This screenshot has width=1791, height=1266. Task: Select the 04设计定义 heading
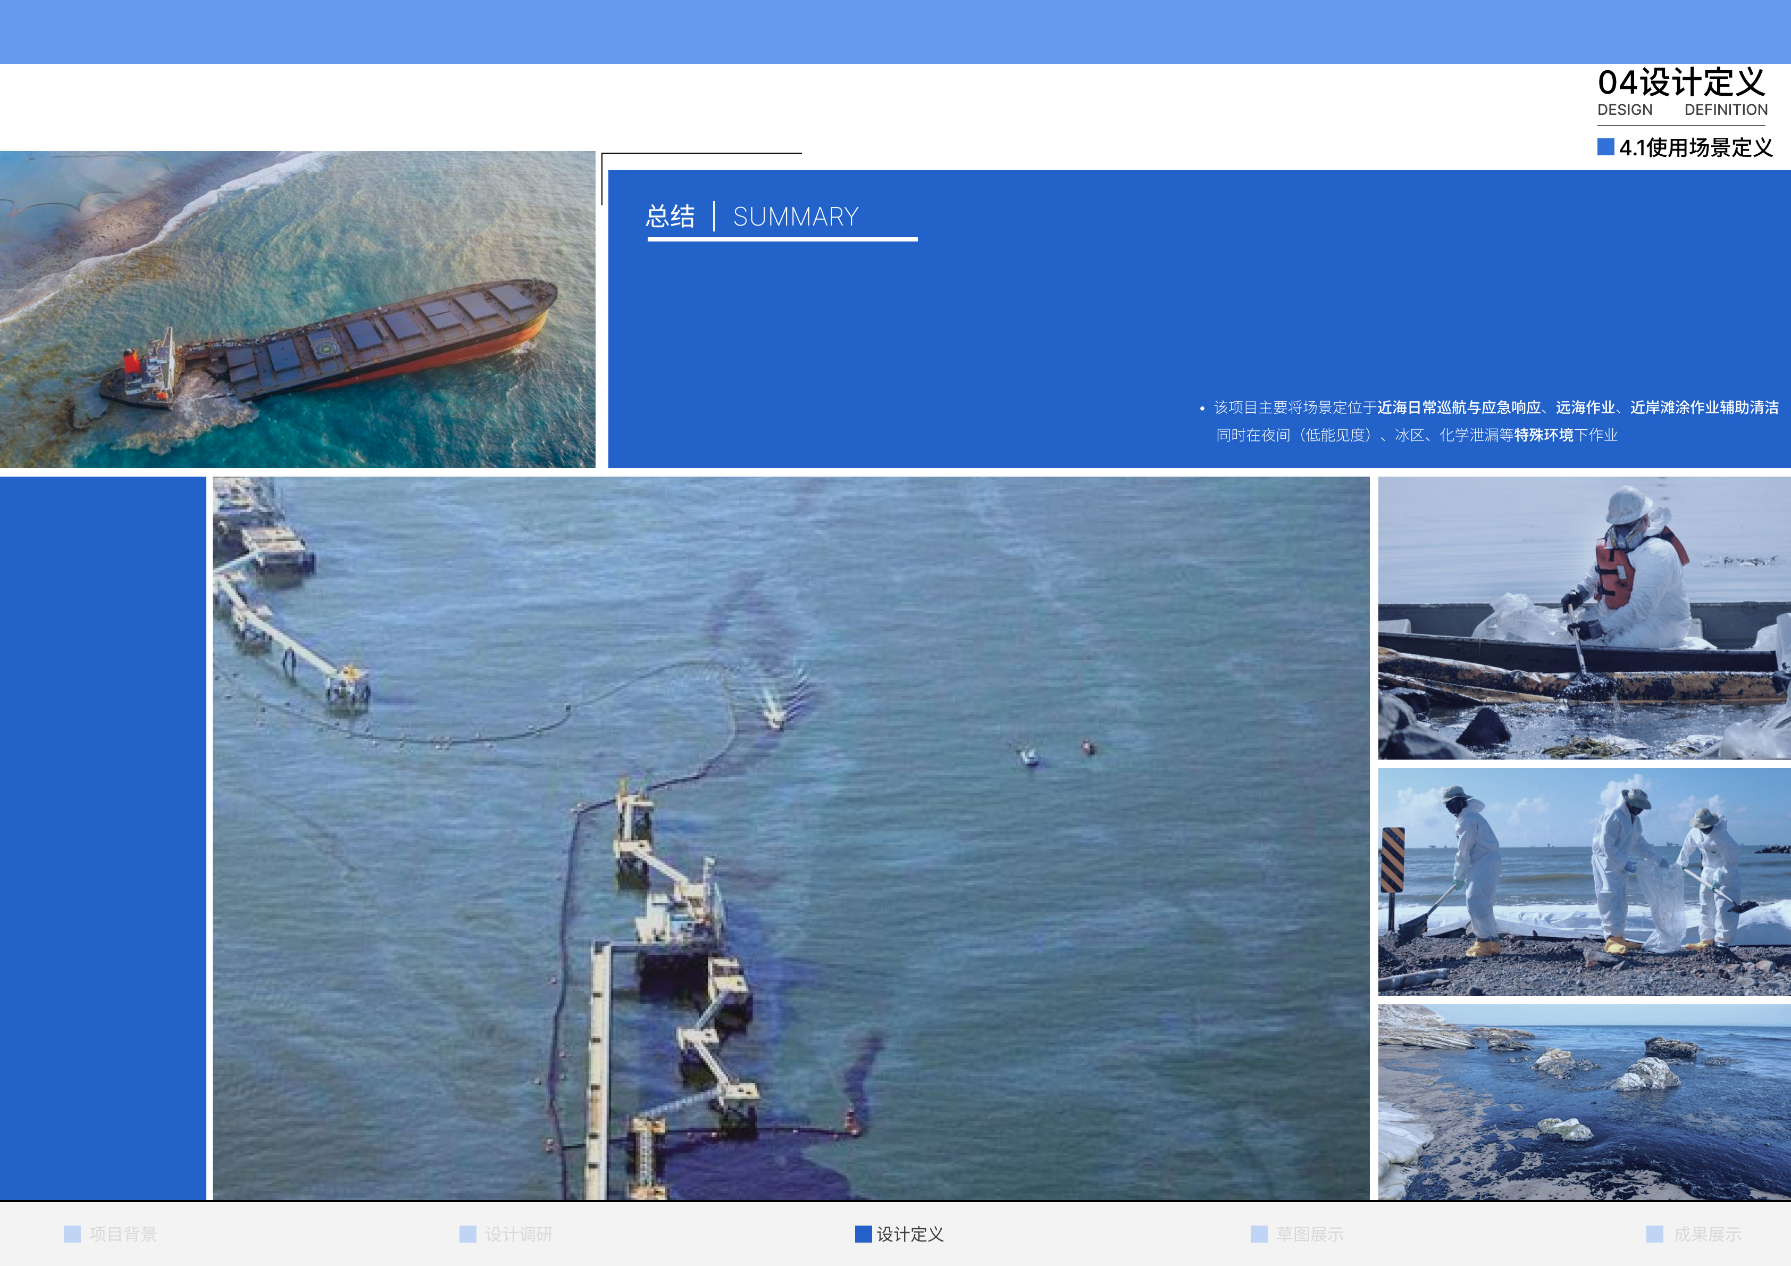pos(1681,83)
